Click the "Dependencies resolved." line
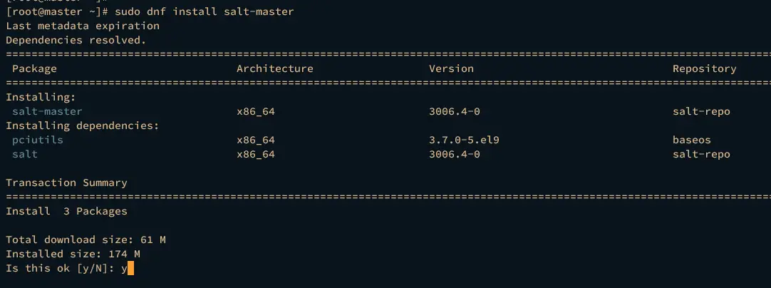This screenshot has width=771, height=288. (76, 41)
